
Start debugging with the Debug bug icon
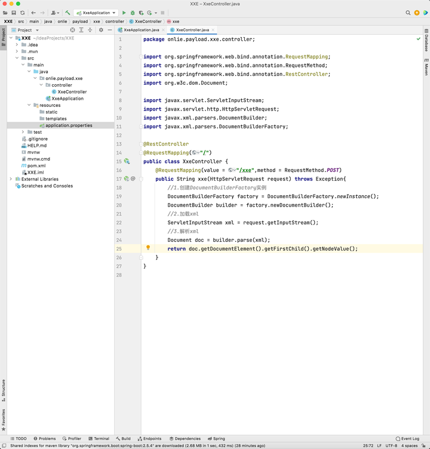pos(133,13)
